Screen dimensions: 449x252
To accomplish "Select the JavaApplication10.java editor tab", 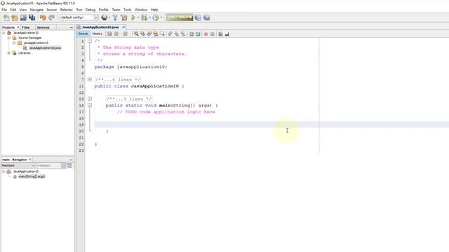I will (100, 27).
